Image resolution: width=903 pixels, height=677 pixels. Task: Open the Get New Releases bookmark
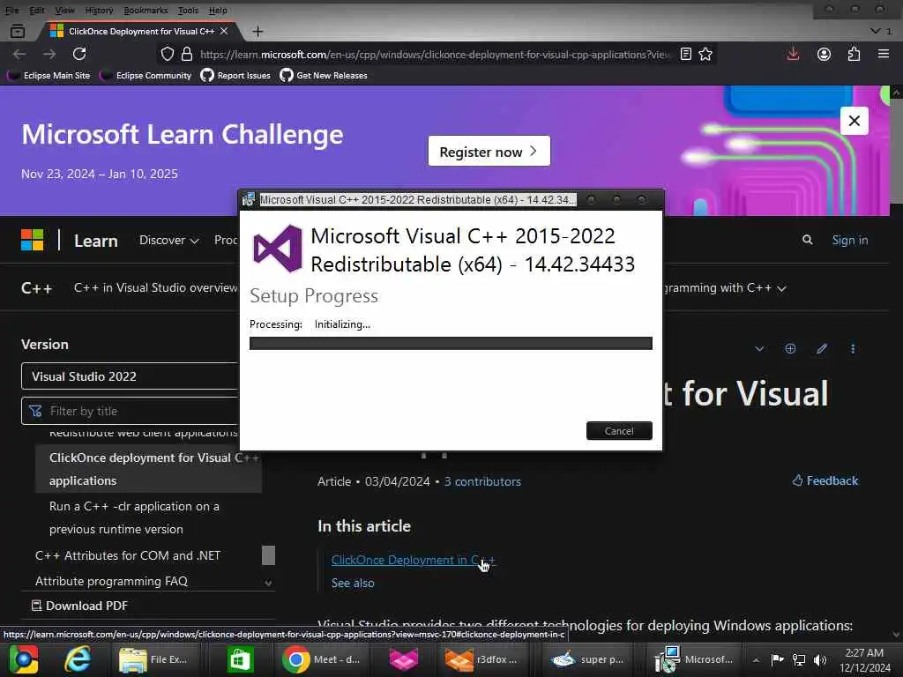coord(324,76)
